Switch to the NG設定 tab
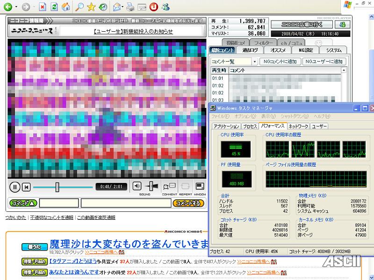374x280 pixels. pos(305,50)
